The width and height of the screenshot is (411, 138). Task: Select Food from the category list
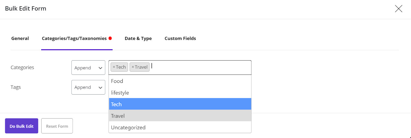(180, 81)
